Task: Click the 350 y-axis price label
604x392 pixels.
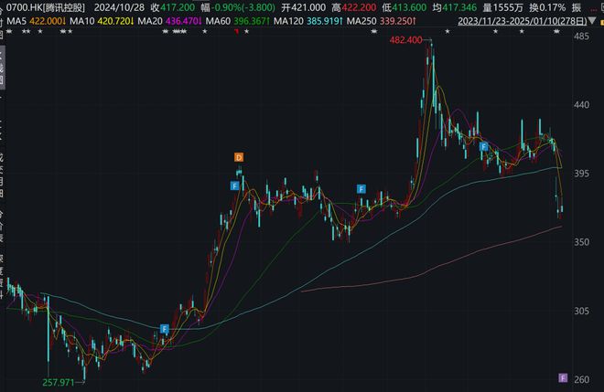Action: (581, 242)
